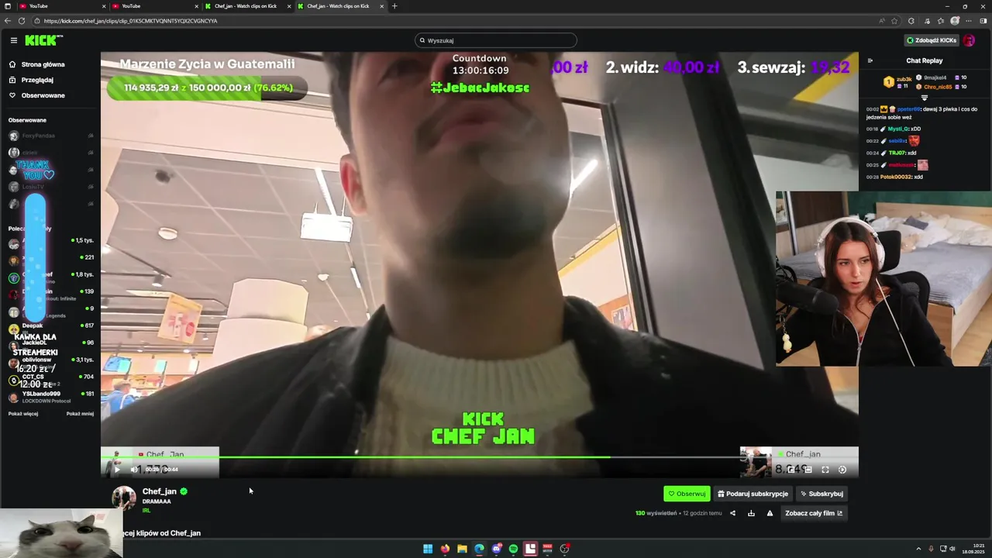Open Chef_jan channel avatar
Screen dimensions: 992x558
click(124, 498)
